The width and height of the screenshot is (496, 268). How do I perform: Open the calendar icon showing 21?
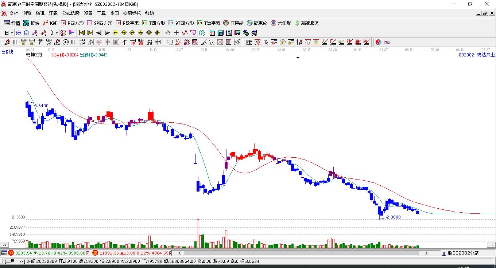pos(212,33)
